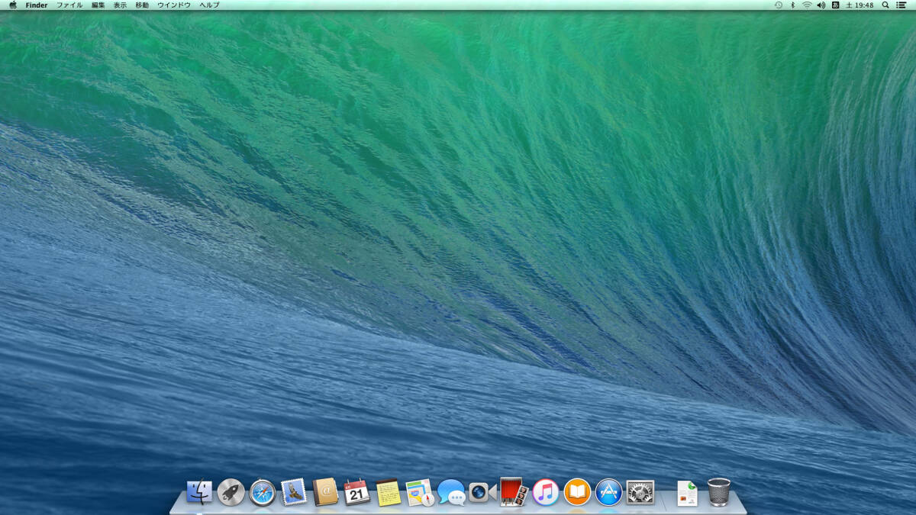Open the Finder application menu
Viewport: 916px width, 515px height.
(x=37, y=5)
